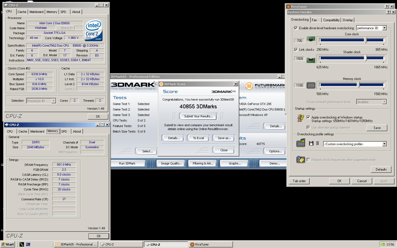Open the Start menu
Image resolution: width=397 pixels, height=248 pixels.
8,244
